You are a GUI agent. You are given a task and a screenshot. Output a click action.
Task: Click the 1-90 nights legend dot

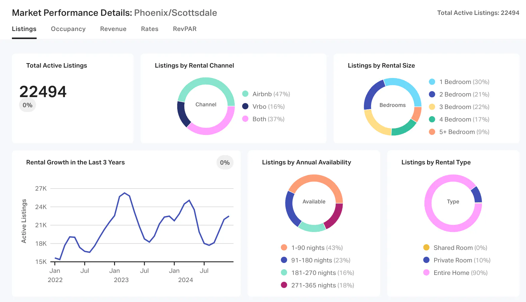click(x=284, y=247)
